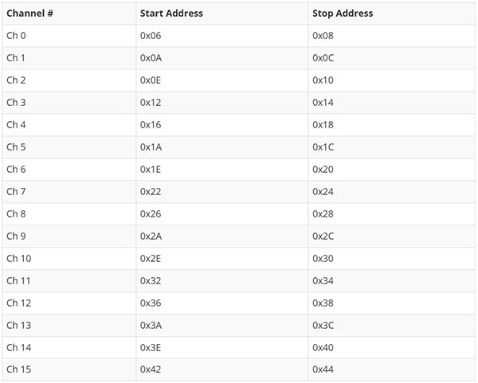
Task: Select the Ch 0 row label
Action: coord(16,36)
